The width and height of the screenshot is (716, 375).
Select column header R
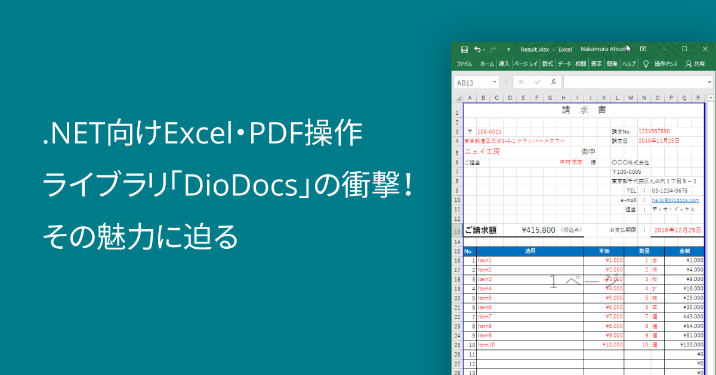click(x=698, y=98)
